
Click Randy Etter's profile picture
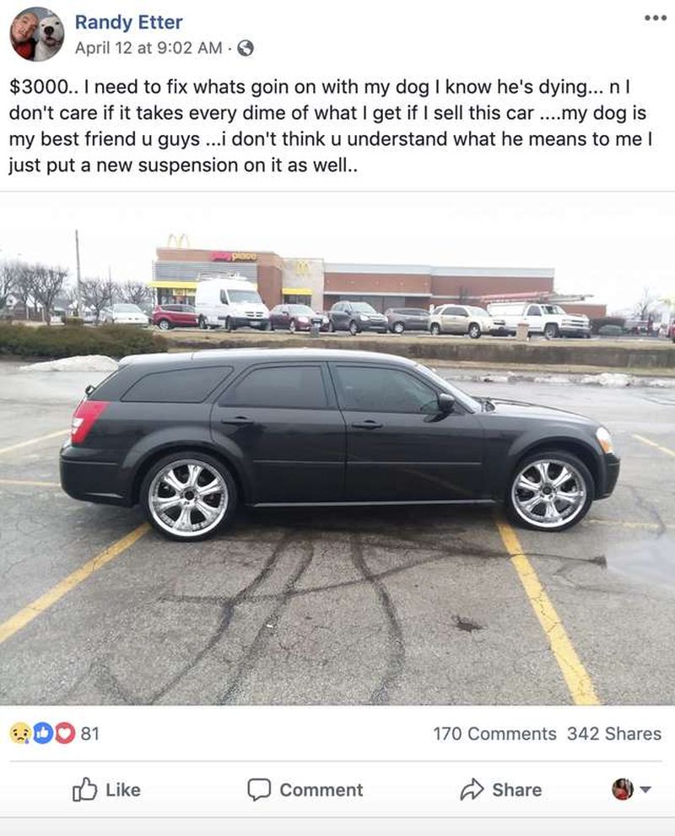37,35
